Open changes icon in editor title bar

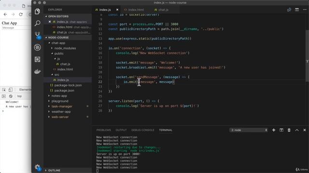289,10
